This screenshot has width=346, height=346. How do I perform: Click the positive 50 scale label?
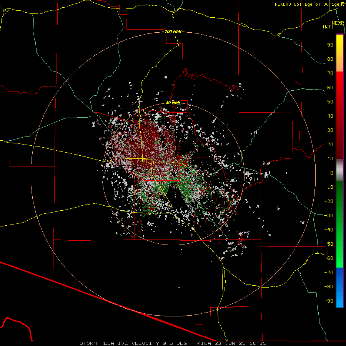click(x=330, y=102)
